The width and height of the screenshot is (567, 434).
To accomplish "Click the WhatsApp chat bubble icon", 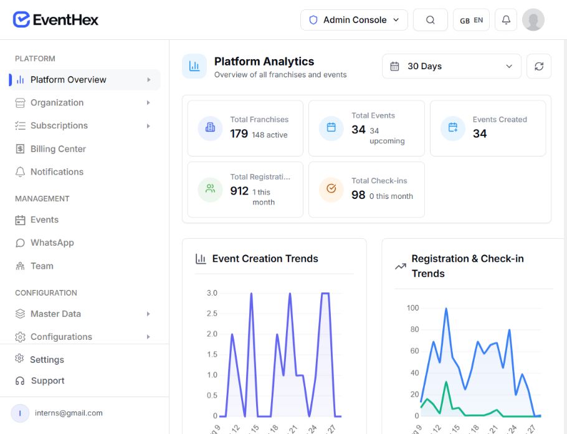I will pyautogui.click(x=20, y=243).
